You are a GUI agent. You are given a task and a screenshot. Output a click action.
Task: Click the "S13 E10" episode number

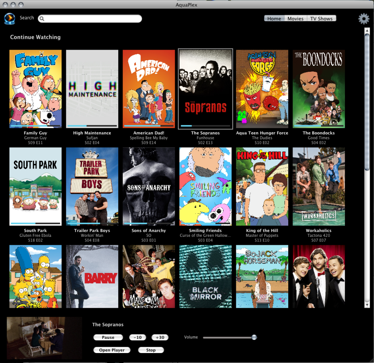tap(262, 240)
